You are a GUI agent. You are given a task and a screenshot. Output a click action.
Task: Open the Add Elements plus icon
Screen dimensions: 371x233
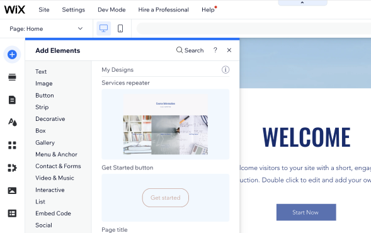click(x=12, y=55)
